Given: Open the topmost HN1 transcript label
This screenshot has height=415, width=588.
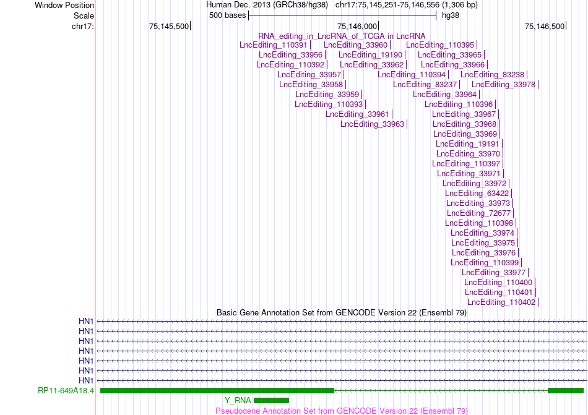Looking at the screenshot, I should pos(86,322).
